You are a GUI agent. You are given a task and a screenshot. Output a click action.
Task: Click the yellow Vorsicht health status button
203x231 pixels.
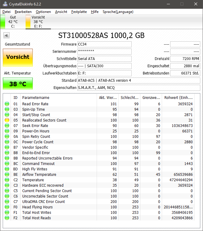click(18, 58)
